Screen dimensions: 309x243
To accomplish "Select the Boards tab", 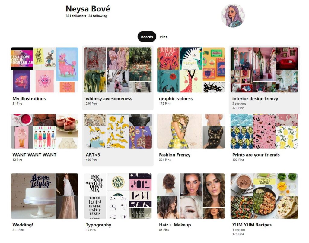I will tap(147, 37).
